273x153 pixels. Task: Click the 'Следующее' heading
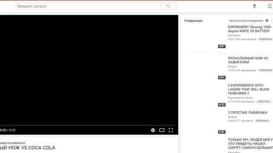point(193,21)
